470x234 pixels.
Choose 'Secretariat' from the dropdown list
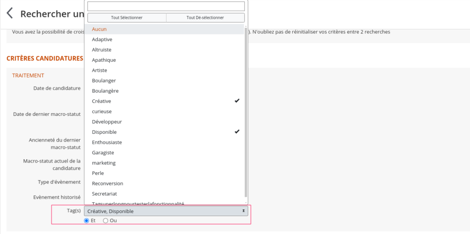click(x=104, y=194)
